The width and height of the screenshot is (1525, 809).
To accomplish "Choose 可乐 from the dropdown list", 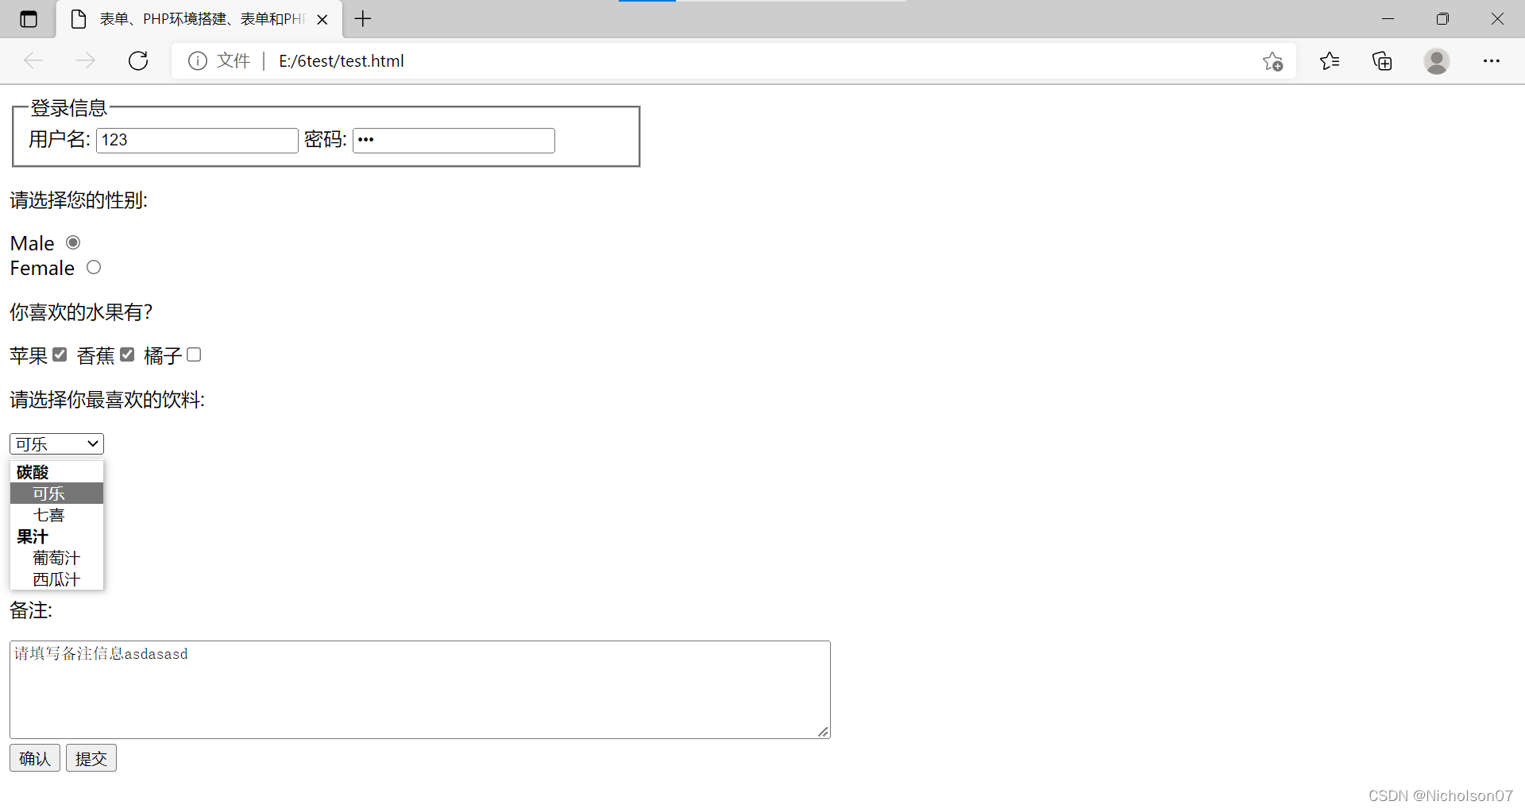I will [56, 494].
